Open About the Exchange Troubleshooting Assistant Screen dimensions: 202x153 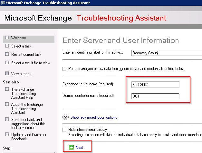[x=27, y=108]
